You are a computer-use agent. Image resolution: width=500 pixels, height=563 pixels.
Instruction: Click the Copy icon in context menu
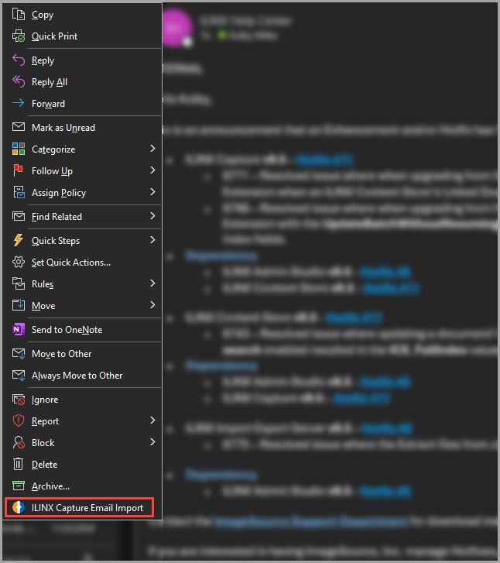click(x=18, y=15)
